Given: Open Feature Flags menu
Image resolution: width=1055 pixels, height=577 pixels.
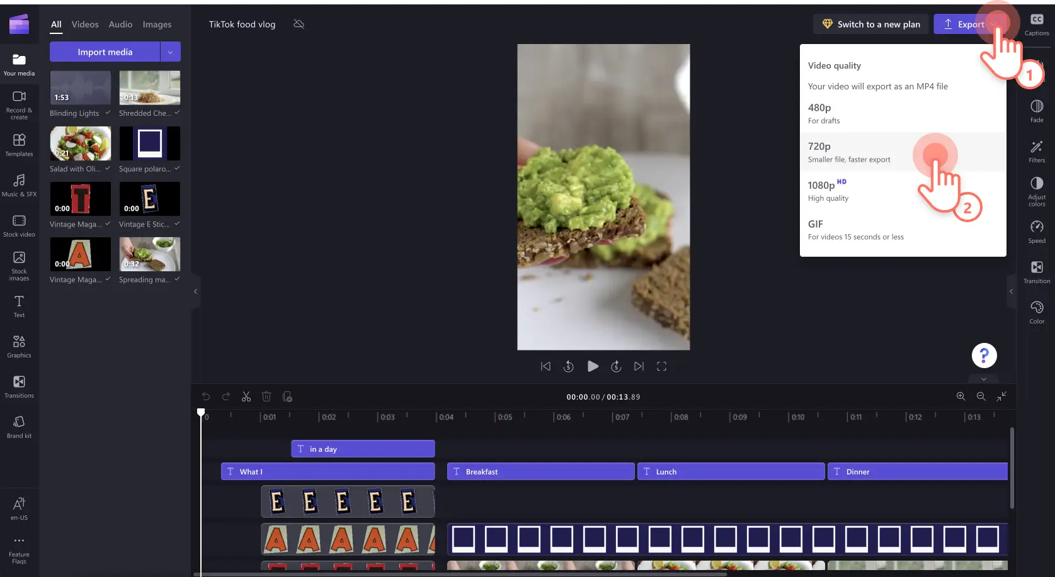Looking at the screenshot, I should [19, 550].
